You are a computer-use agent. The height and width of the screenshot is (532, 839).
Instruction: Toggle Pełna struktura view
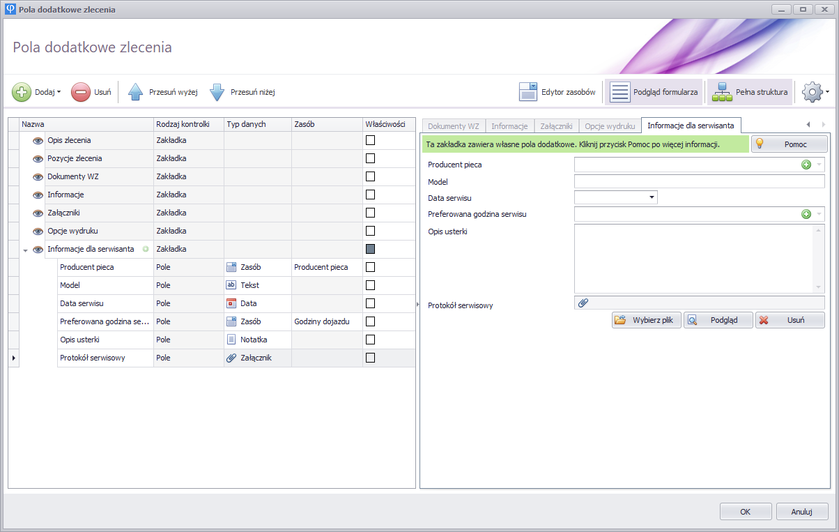750,92
